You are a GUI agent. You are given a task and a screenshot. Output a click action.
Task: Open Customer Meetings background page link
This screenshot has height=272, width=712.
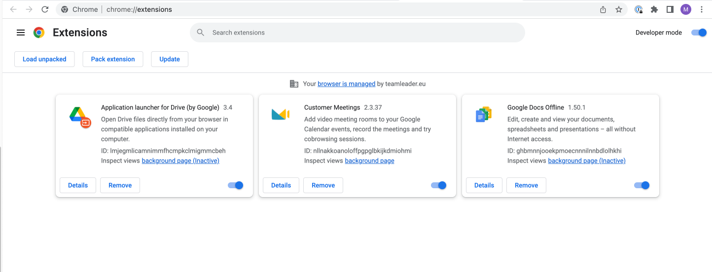[369, 161]
